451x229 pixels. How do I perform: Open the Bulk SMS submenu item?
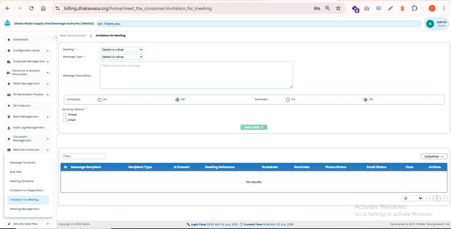pos(16,172)
